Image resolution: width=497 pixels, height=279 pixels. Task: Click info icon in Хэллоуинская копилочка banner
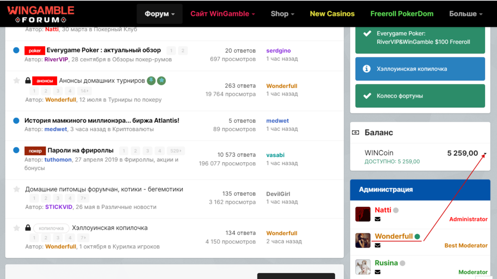[367, 69]
